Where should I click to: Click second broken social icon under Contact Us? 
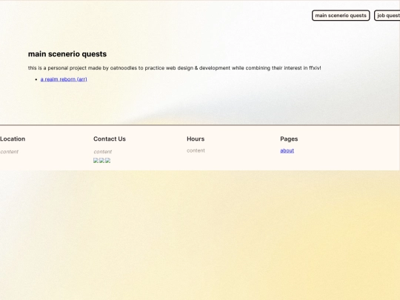pos(101,160)
